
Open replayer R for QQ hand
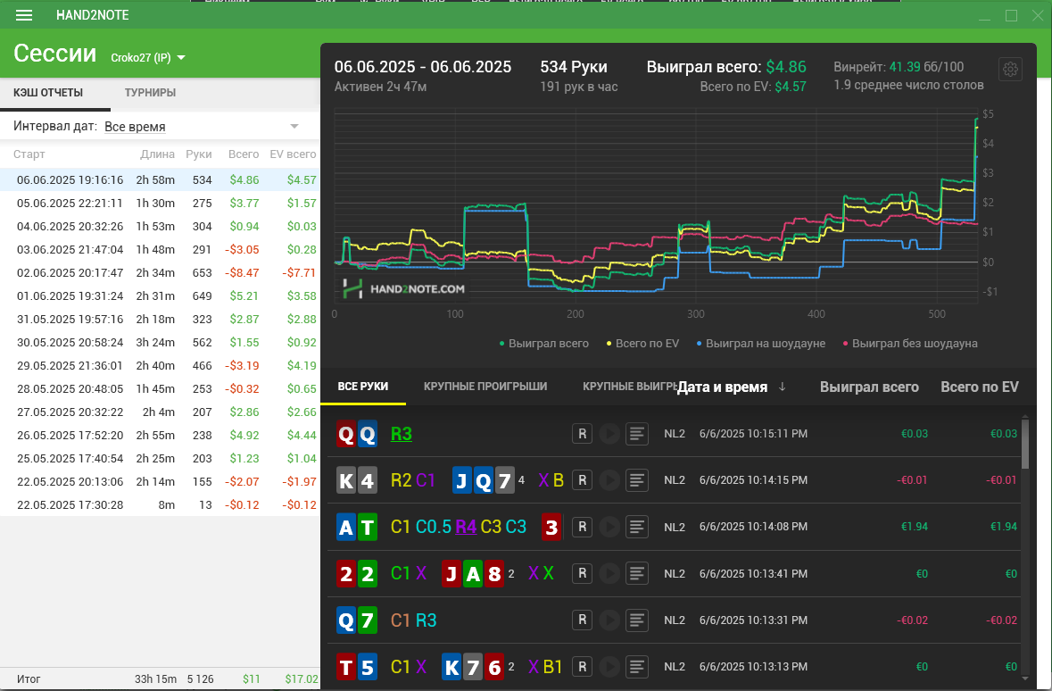(583, 434)
